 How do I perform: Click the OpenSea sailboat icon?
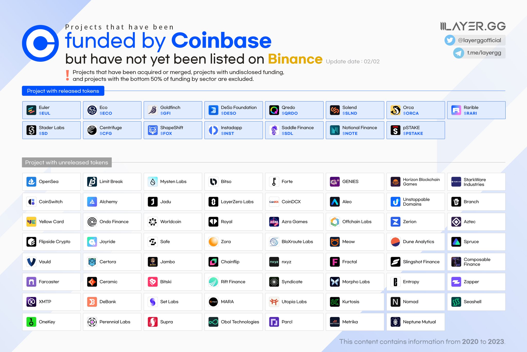pyautogui.click(x=31, y=182)
